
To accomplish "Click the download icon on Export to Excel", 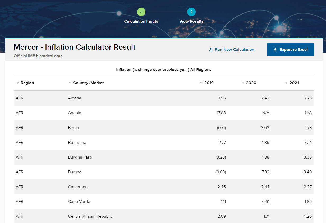I will (x=275, y=49).
